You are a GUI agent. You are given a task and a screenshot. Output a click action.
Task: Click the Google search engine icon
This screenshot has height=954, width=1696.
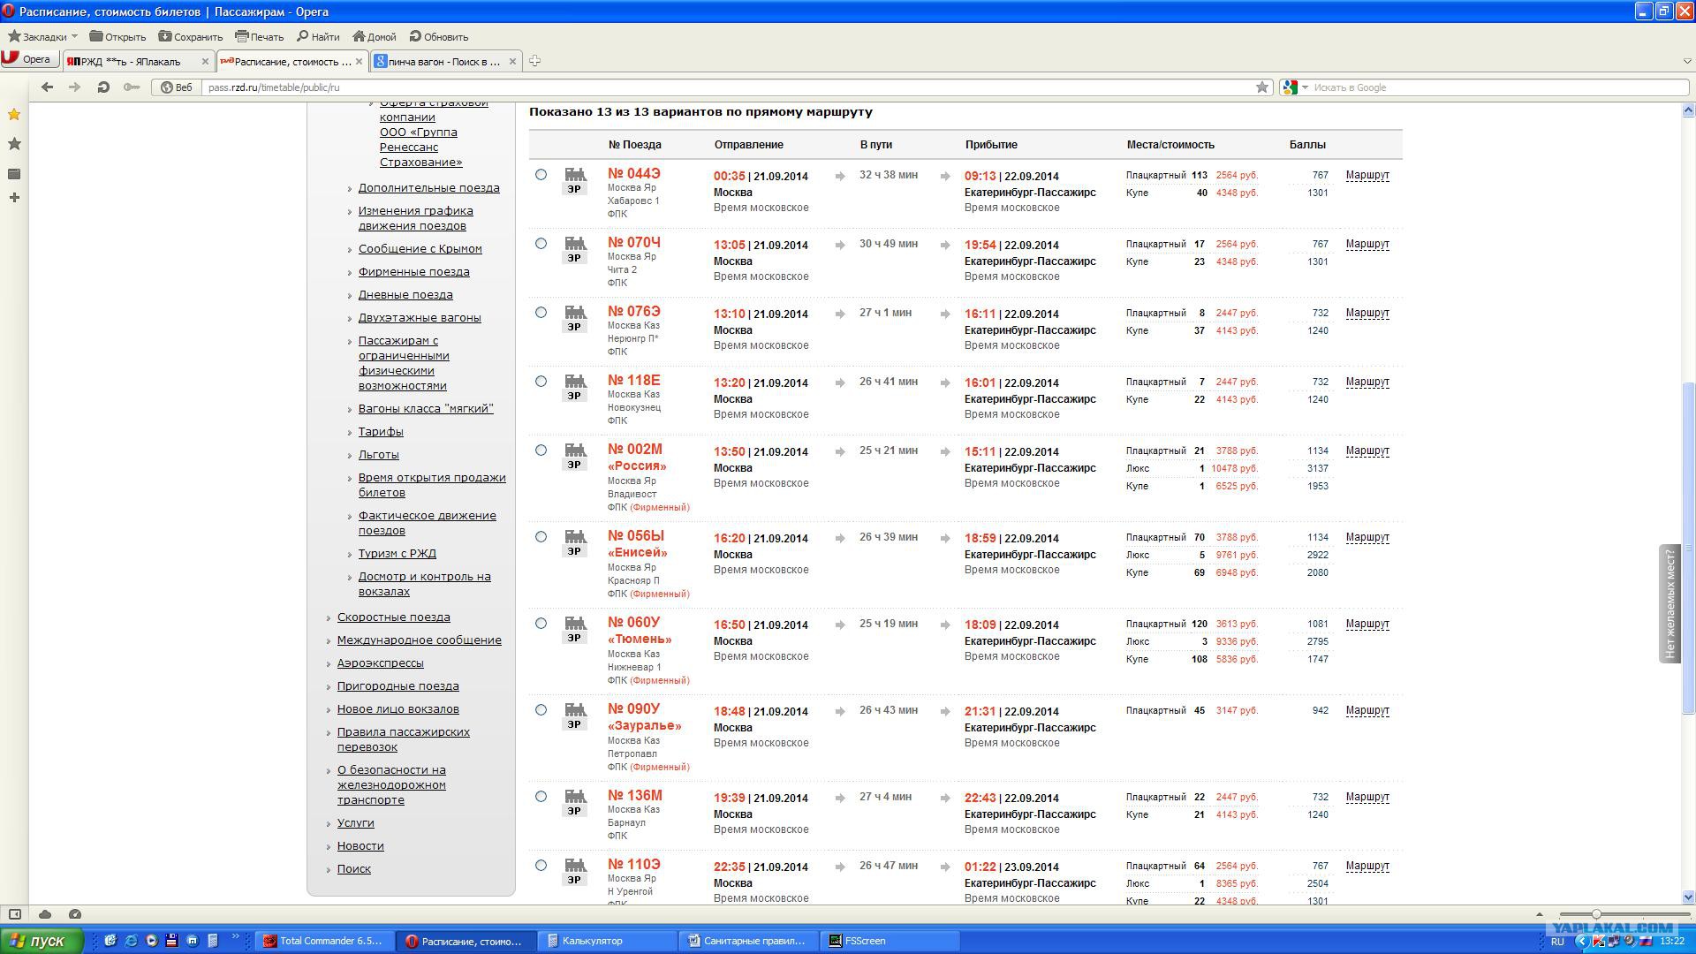click(x=1291, y=87)
